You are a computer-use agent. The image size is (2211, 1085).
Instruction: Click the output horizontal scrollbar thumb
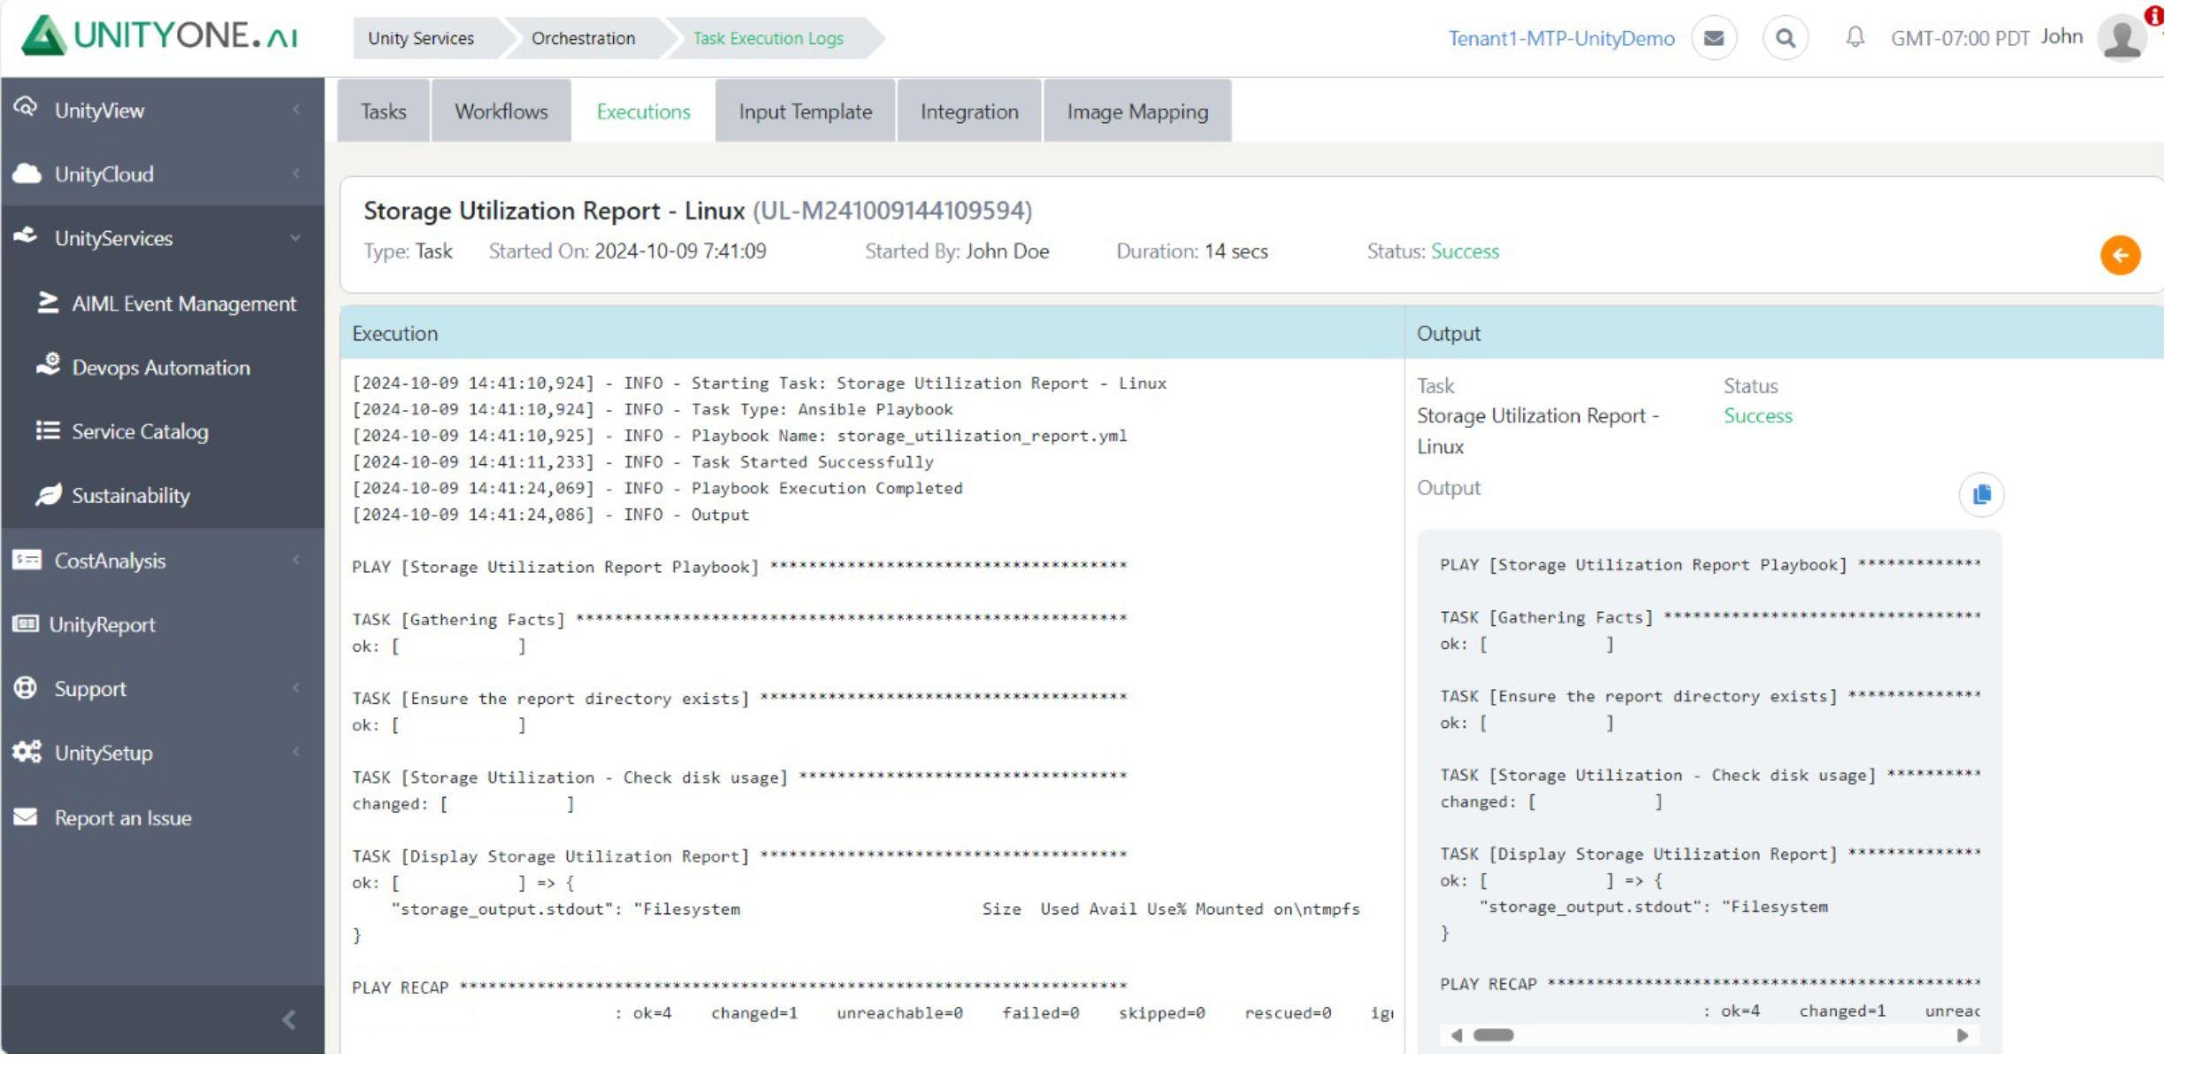(1493, 1035)
